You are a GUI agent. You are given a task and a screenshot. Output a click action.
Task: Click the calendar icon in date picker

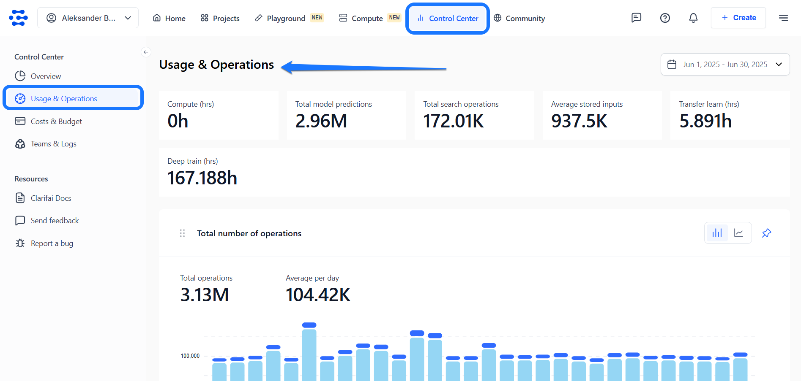[x=672, y=65]
